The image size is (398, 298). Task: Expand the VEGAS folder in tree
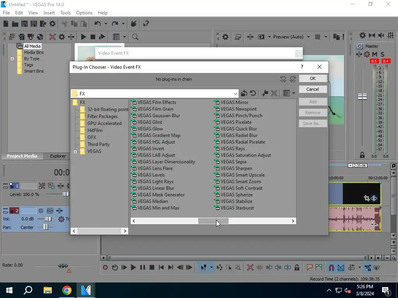point(75,152)
